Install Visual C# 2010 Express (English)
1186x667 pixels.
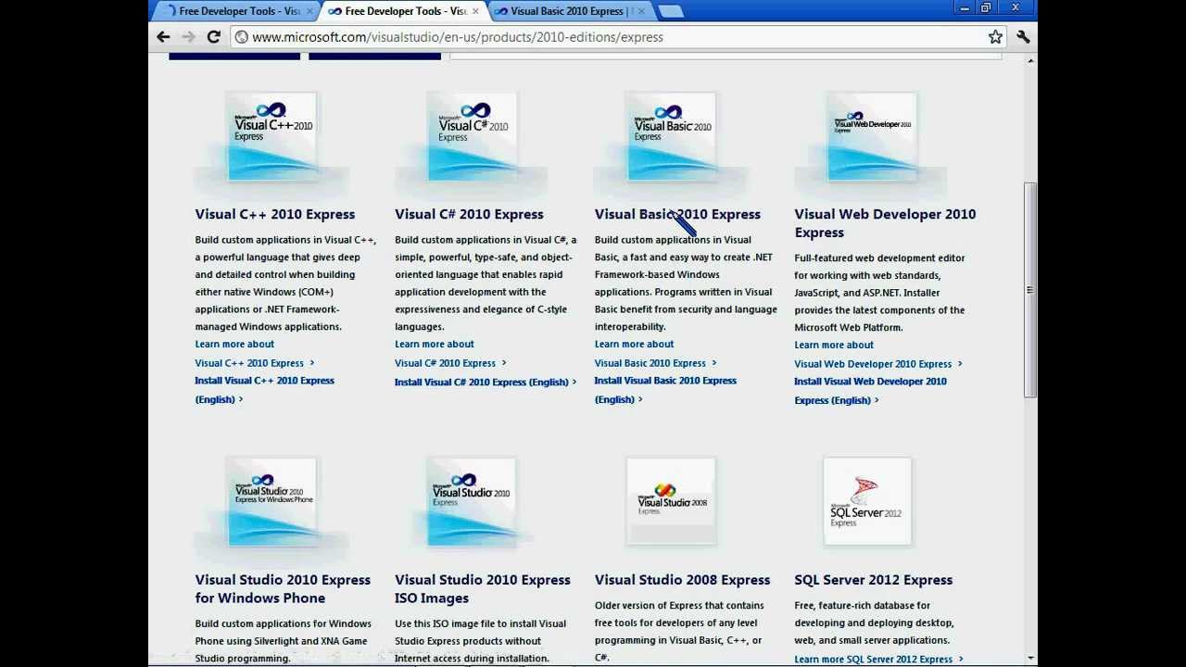(x=486, y=382)
